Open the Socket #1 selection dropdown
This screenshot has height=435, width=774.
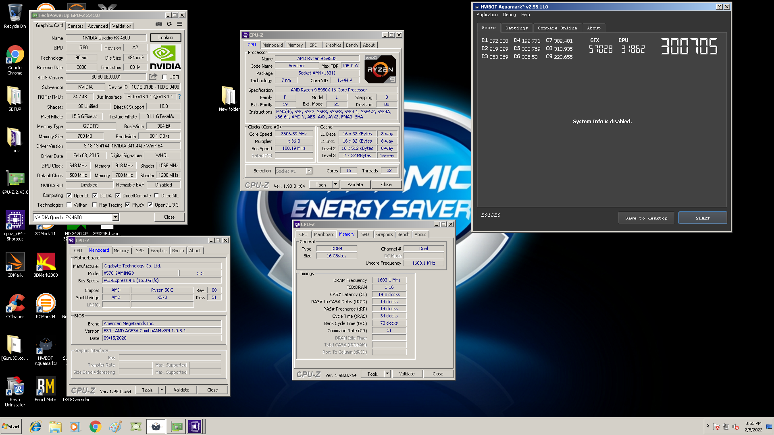click(x=309, y=171)
